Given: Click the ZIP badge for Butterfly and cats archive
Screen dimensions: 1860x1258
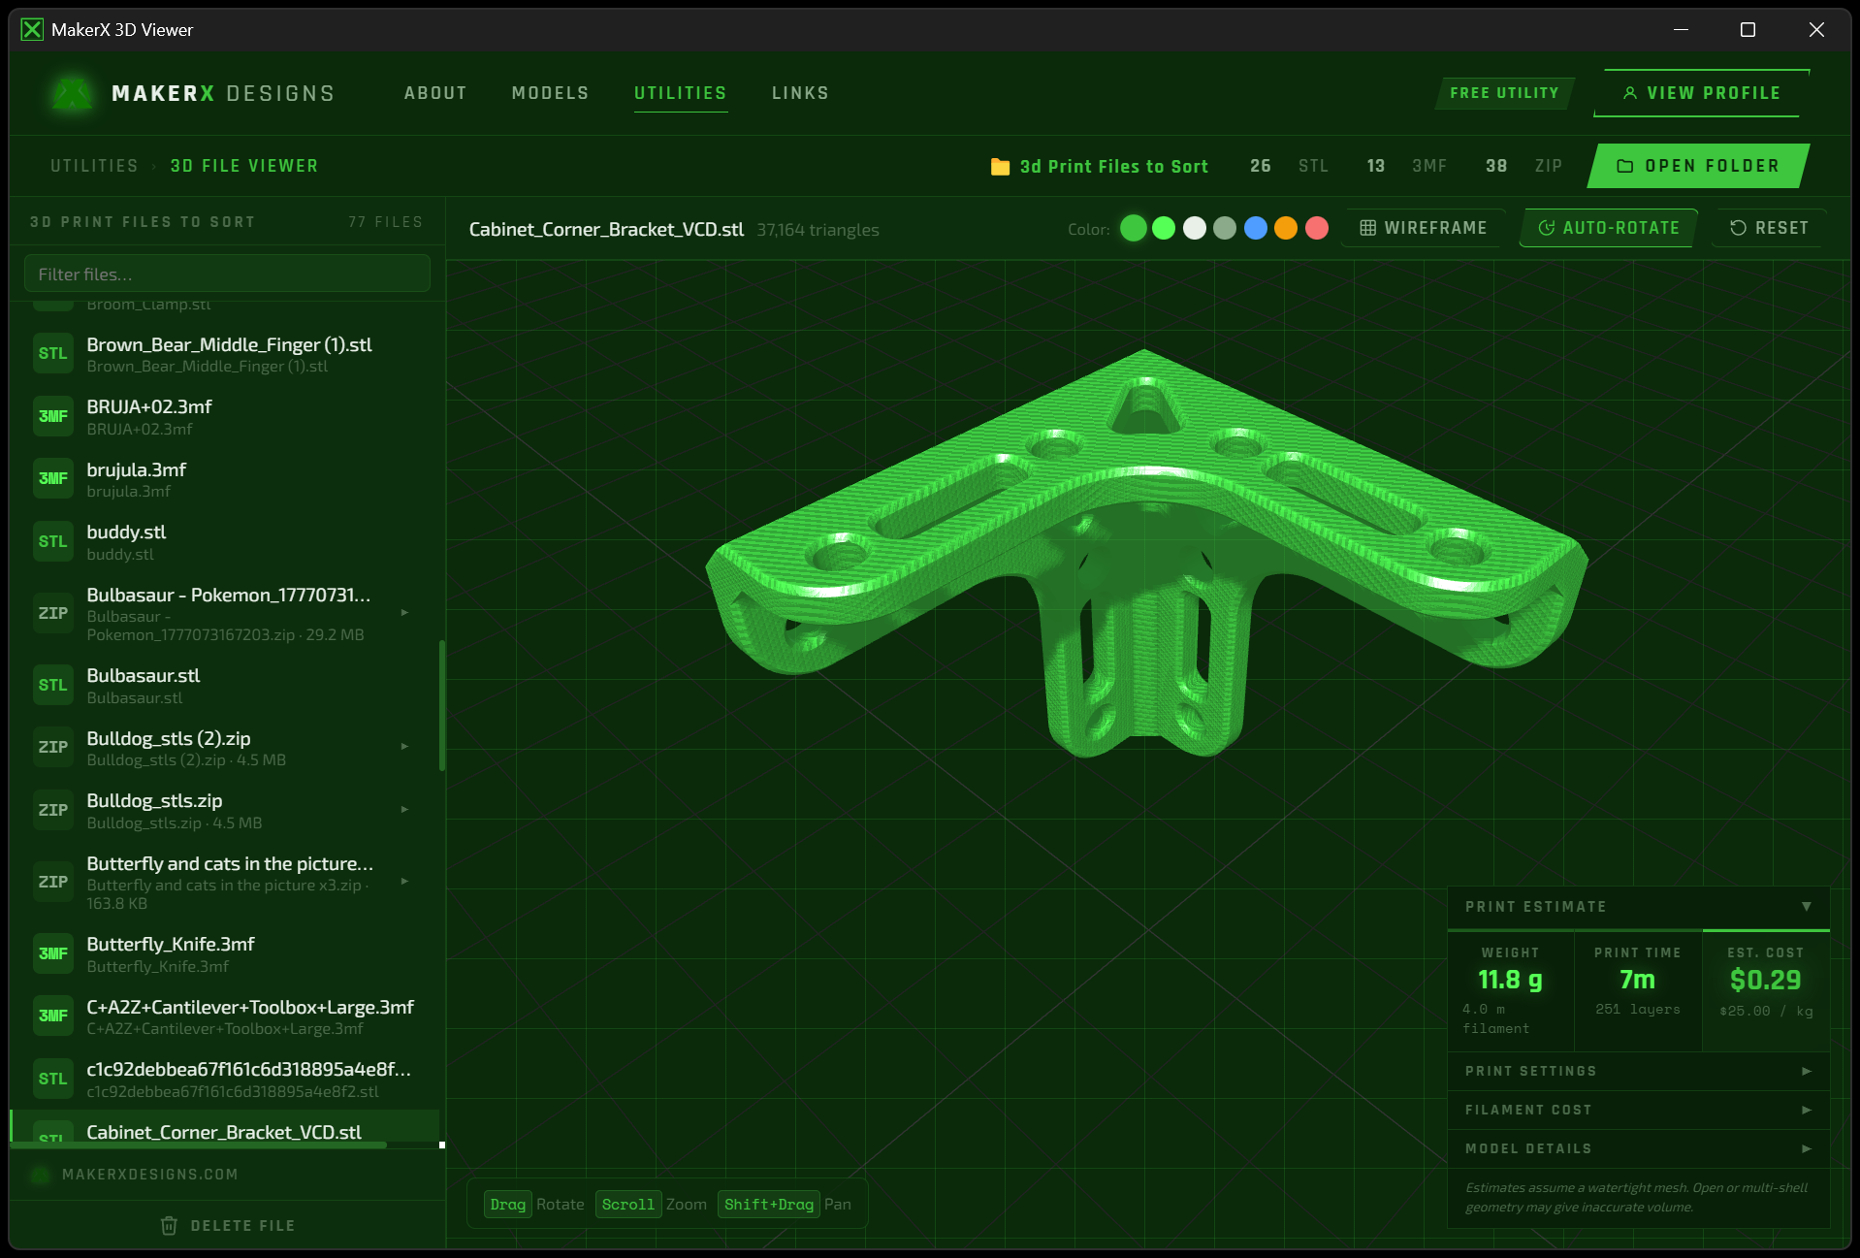Looking at the screenshot, I should pyautogui.click(x=53, y=882).
